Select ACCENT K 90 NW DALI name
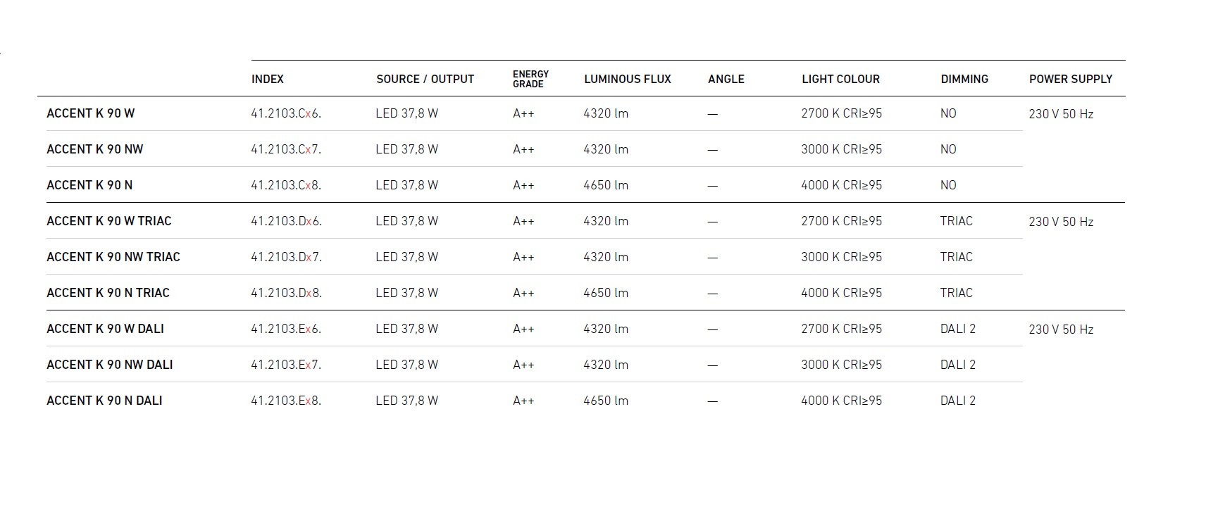Screen dimensions: 1206x509 [109, 365]
